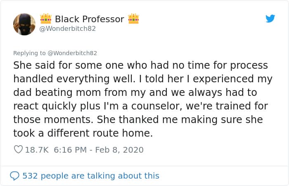Click the line starting 'handled everything well'
The height and width of the screenshot is (186, 289).
143,79
